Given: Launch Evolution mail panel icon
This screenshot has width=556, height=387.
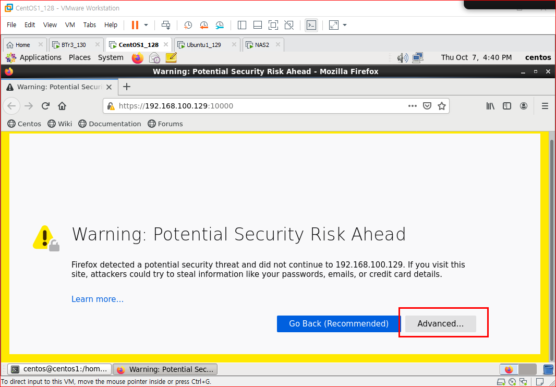Looking at the screenshot, I should (x=154, y=58).
